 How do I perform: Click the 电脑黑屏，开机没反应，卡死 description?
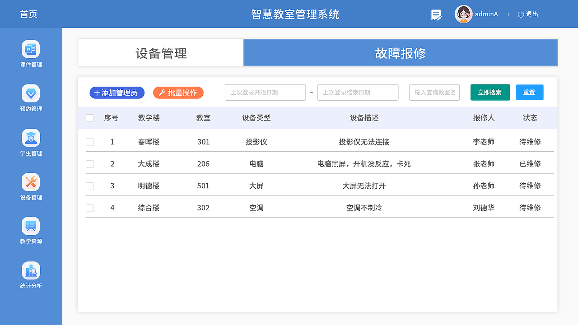364,164
